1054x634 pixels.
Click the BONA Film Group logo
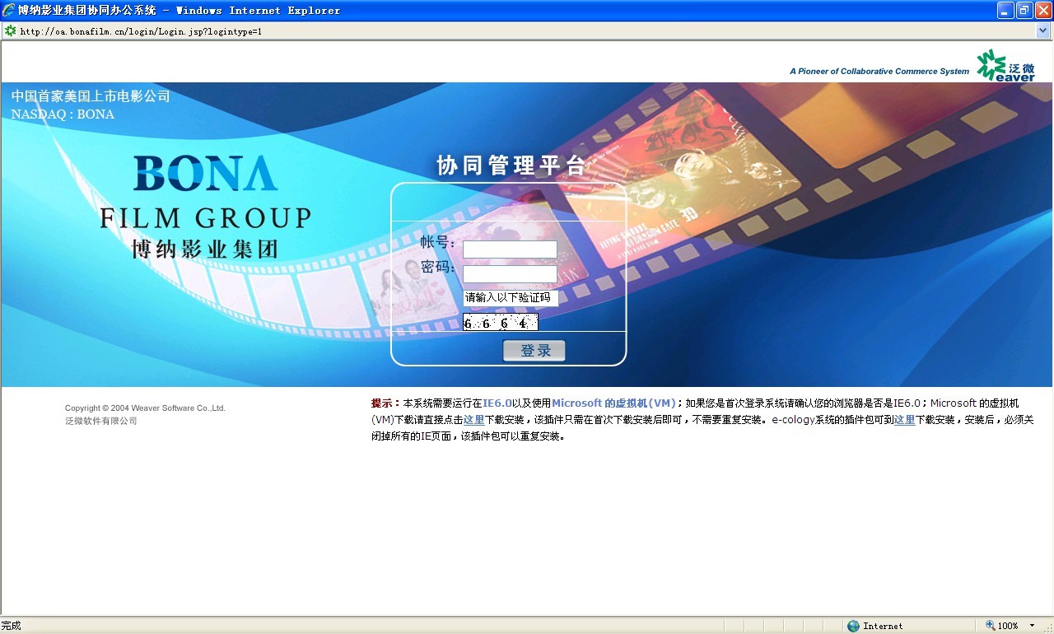click(x=205, y=206)
